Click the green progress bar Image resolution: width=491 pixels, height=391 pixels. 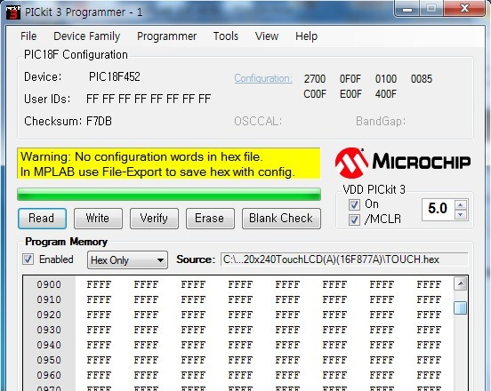coord(169,194)
